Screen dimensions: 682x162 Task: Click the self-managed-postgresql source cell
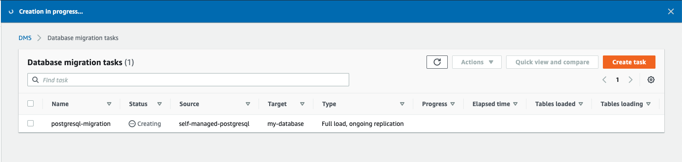[214, 124]
